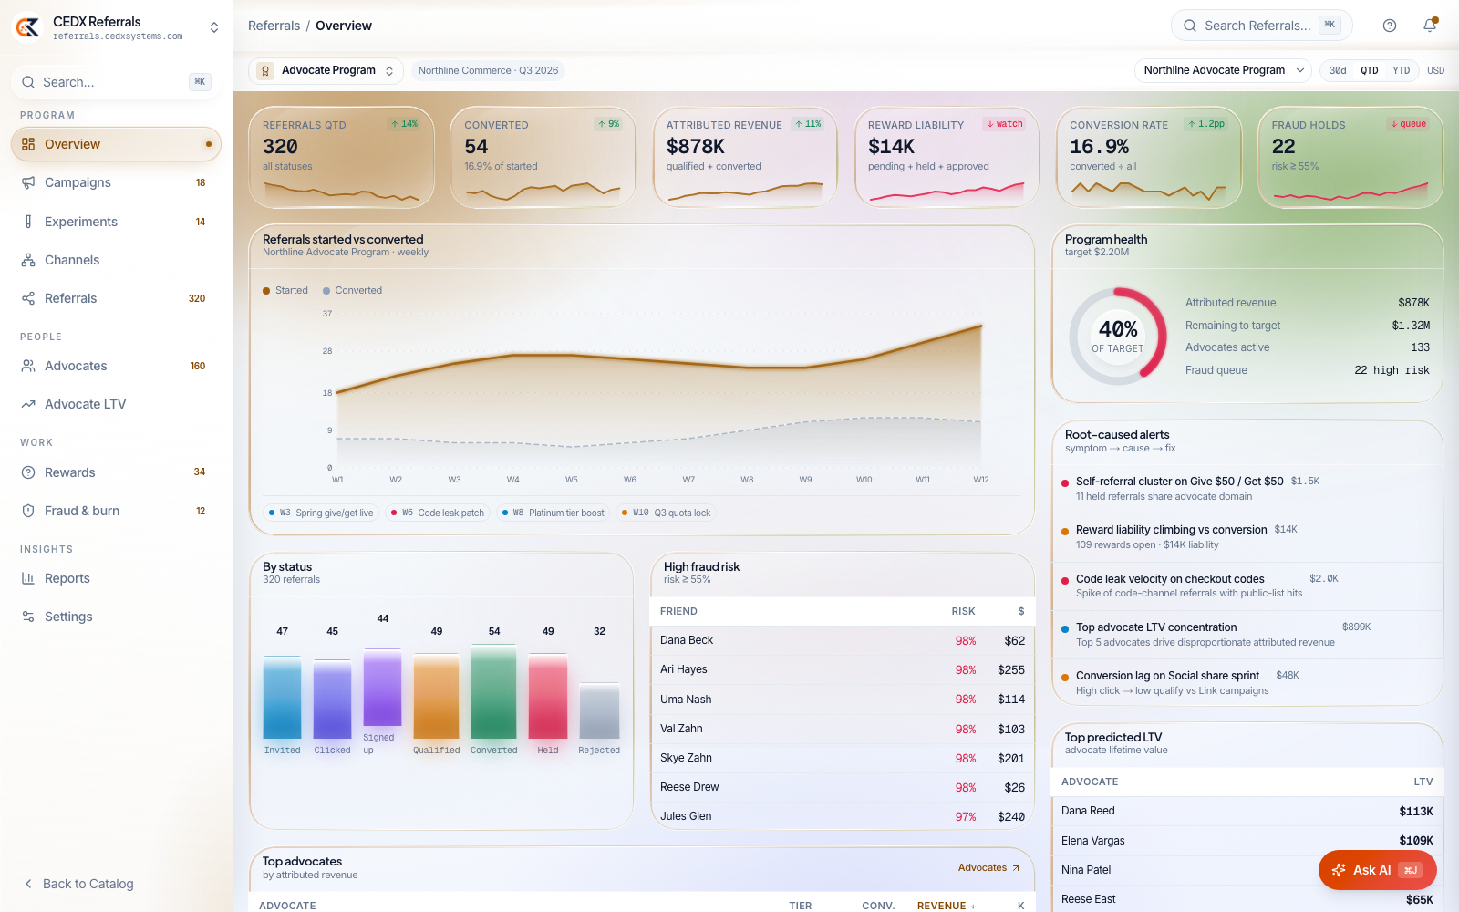The image size is (1459, 912).
Task: Click the W3 Spring give/get live marker
Action: click(x=321, y=513)
